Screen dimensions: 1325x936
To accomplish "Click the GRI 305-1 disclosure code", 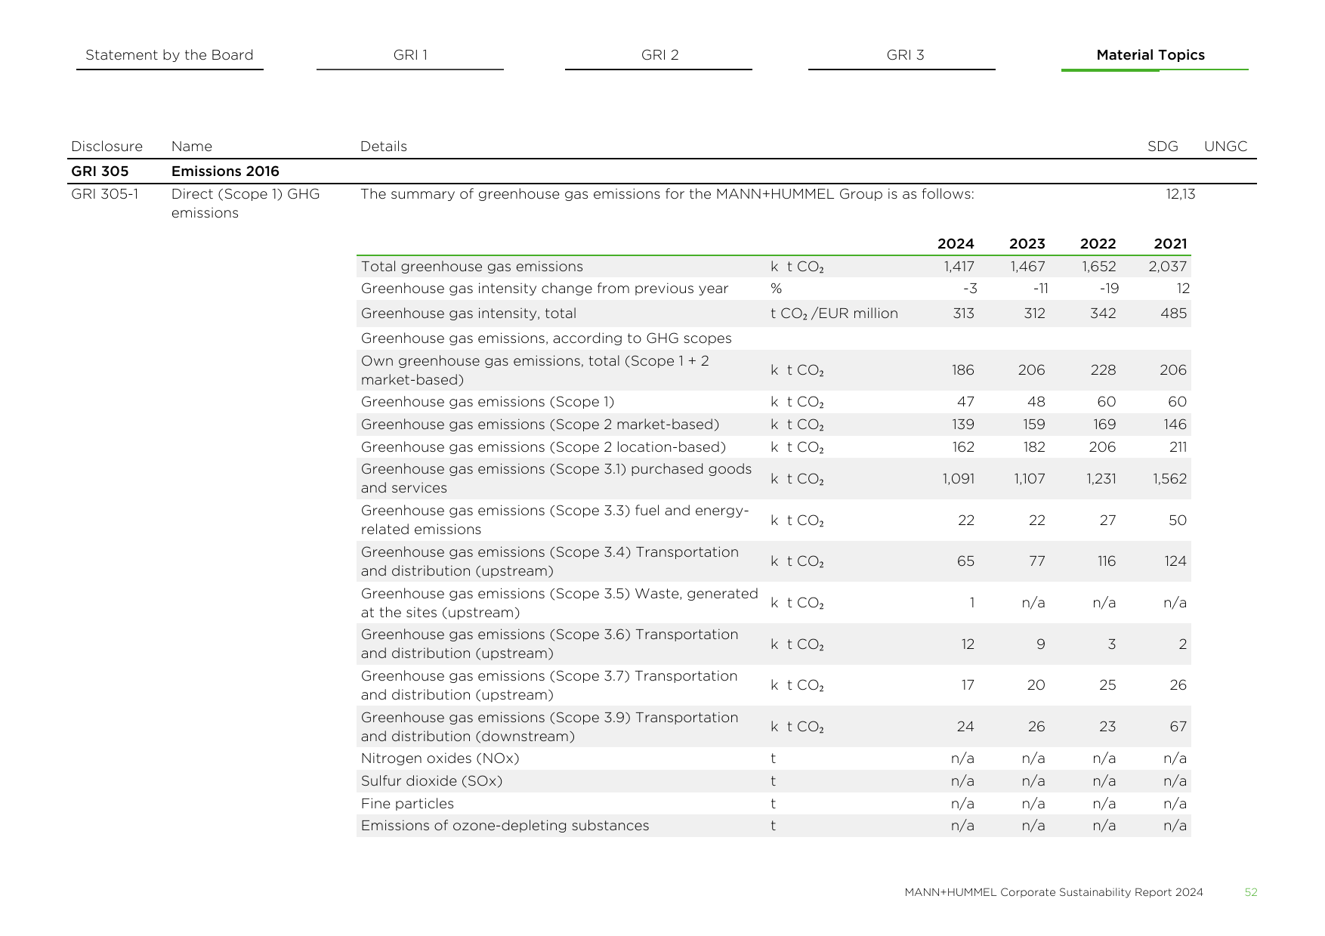I will click(105, 194).
